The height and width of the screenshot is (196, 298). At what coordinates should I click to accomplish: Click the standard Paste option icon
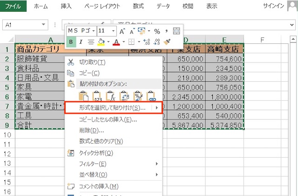click(x=84, y=96)
